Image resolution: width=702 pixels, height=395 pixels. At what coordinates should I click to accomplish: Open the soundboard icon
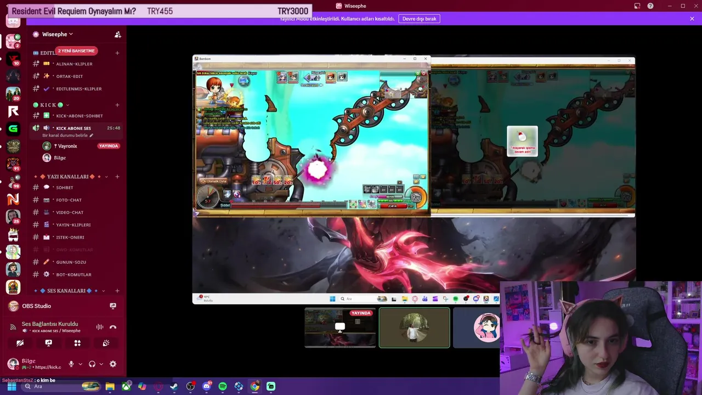(x=106, y=343)
